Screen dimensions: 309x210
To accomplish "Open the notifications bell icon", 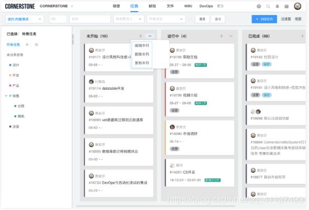I will click(277, 6).
